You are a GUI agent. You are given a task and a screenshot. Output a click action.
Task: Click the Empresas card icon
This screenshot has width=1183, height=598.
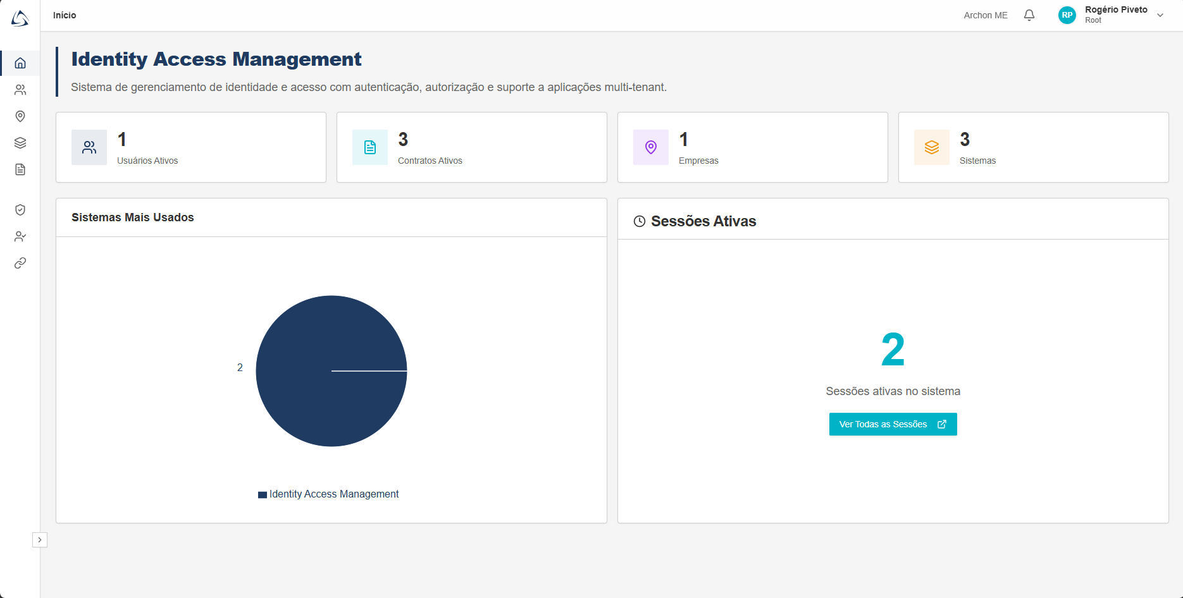tap(651, 147)
